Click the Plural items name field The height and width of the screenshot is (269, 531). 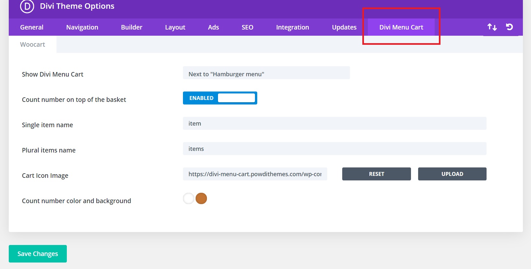(x=335, y=149)
